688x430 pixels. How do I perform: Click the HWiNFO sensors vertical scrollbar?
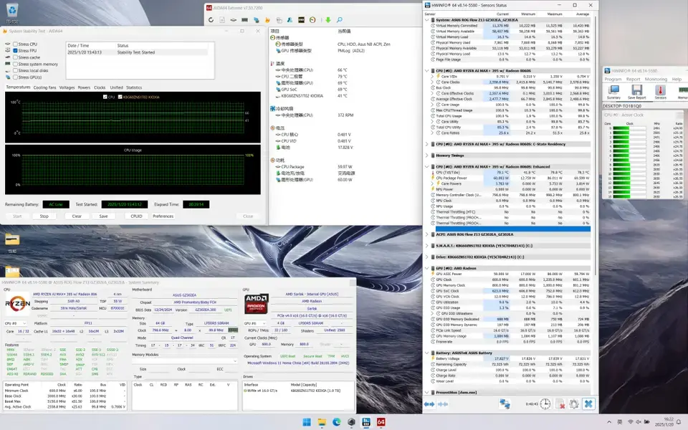pyautogui.click(x=596, y=145)
